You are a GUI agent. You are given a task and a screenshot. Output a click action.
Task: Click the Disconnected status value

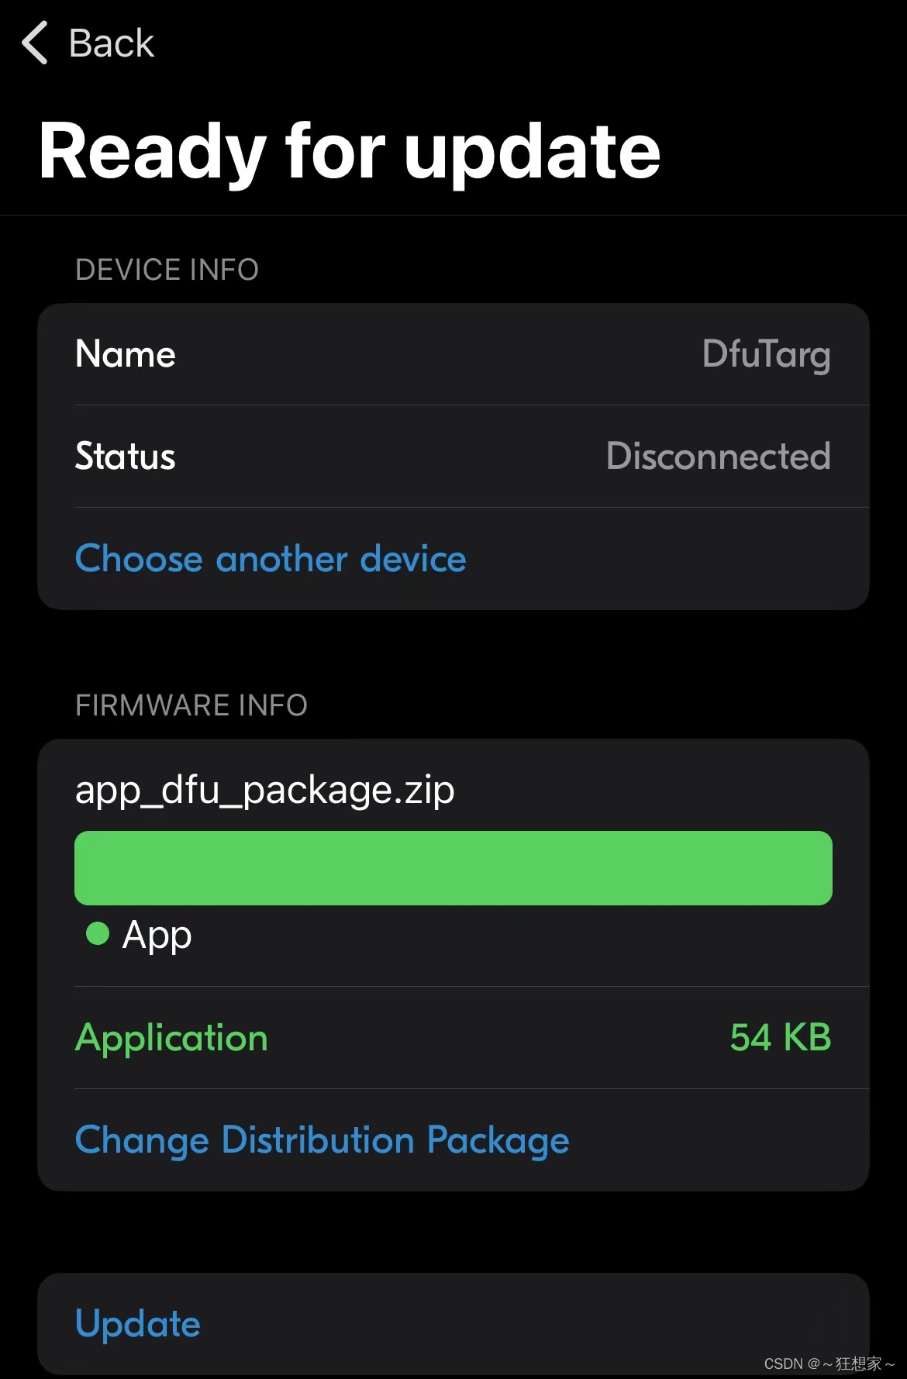tap(718, 457)
